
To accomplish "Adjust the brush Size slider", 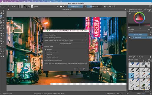I will click(94, 6).
